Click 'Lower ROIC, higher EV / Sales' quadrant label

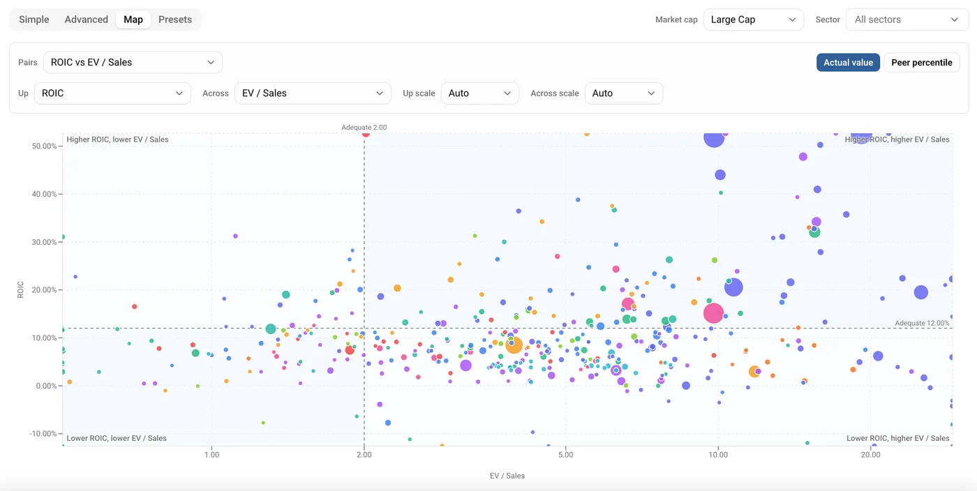tap(898, 438)
